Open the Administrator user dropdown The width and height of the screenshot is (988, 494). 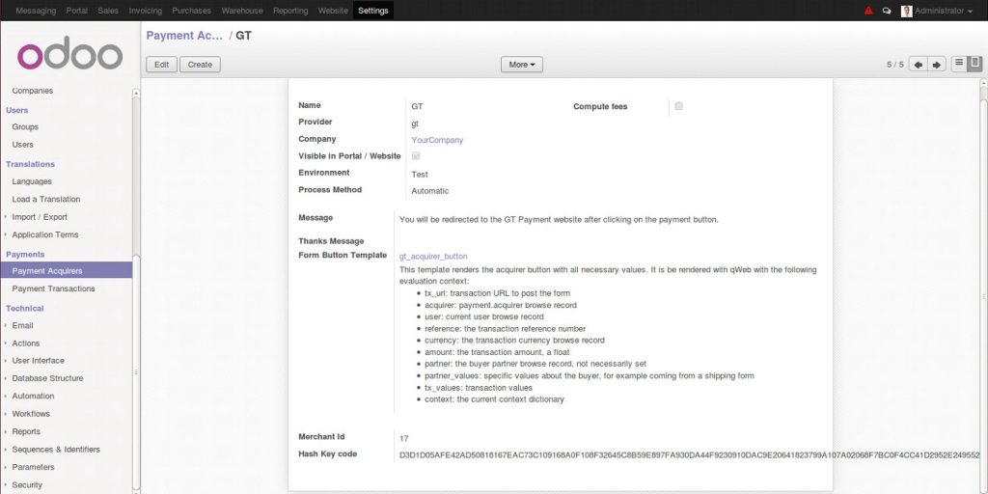point(942,11)
